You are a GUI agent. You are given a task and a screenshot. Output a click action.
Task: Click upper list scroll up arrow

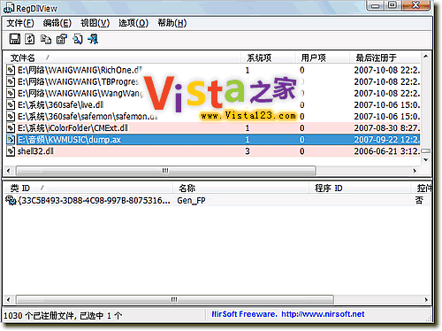425,56
